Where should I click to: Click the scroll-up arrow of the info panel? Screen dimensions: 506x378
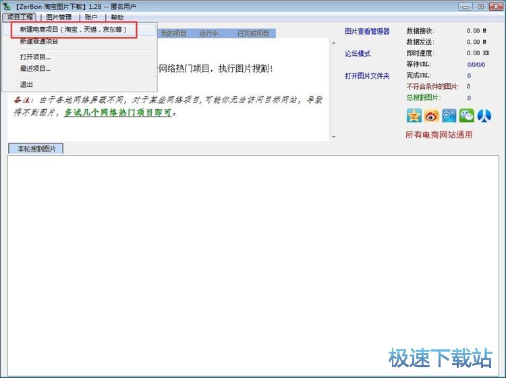tap(334, 42)
